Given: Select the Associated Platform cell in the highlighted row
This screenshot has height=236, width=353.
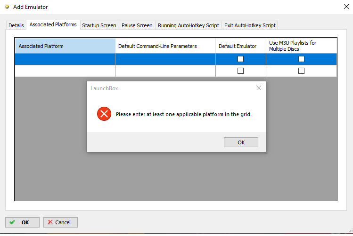Looking at the screenshot, I should (x=65, y=59).
